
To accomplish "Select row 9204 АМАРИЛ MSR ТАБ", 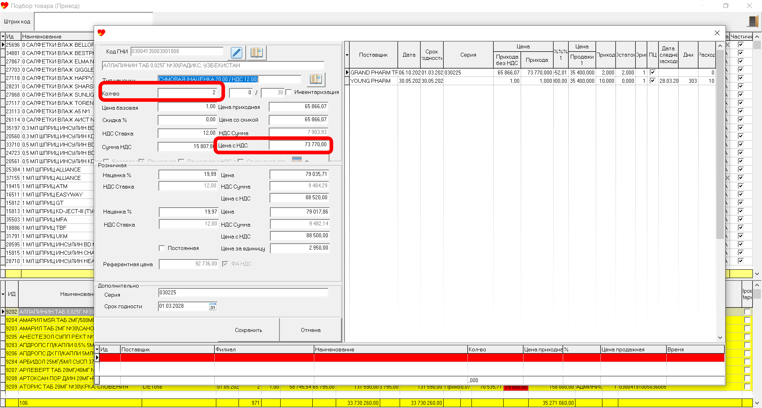I will [x=50, y=320].
